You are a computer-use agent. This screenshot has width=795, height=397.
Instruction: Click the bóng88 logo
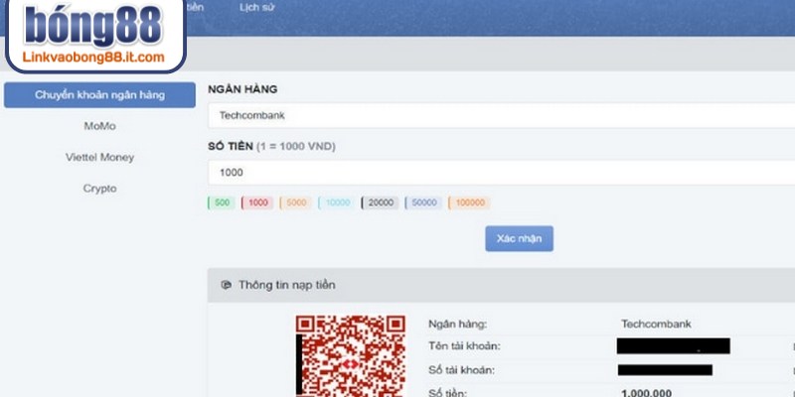click(93, 26)
